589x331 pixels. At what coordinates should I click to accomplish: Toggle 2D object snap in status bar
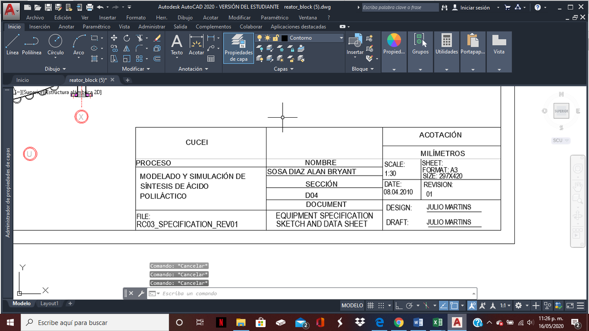coord(454,305)
